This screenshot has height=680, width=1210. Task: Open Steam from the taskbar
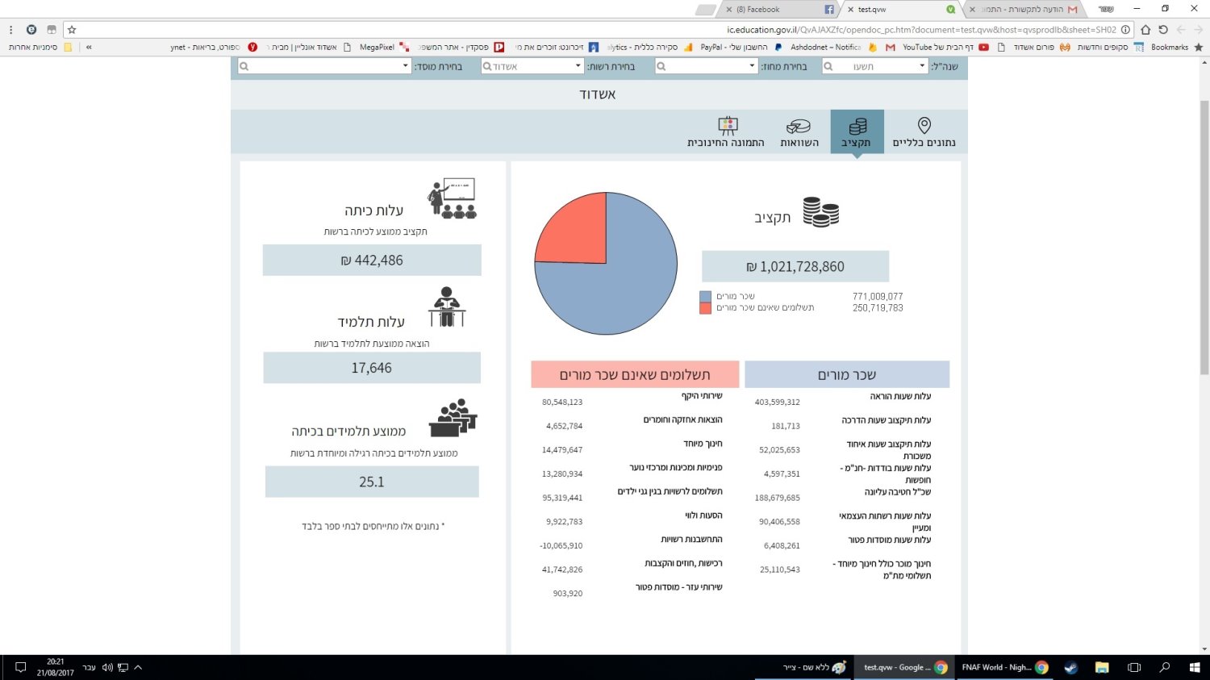pos(1071,667)
